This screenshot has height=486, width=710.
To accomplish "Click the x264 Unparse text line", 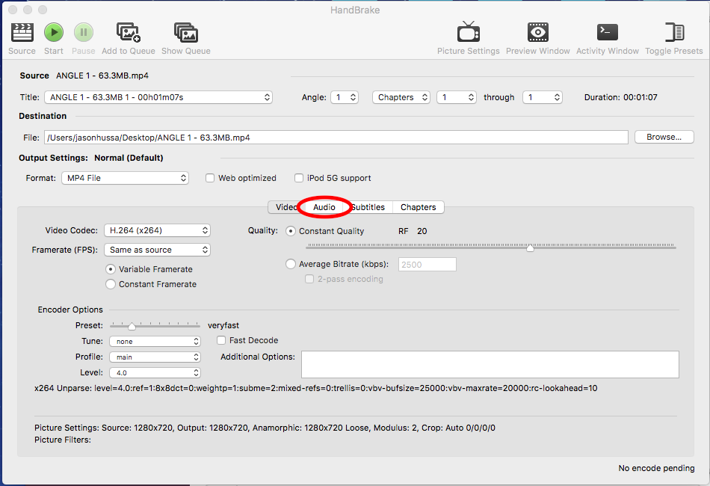I will (315, 388).
